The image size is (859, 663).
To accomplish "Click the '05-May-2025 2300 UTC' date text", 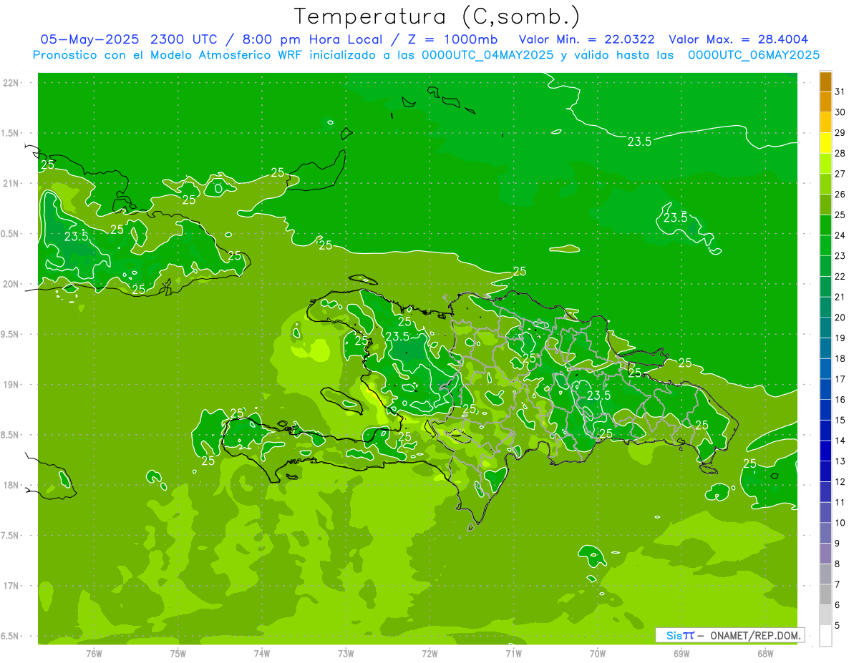I will click(x=130, y=39).
